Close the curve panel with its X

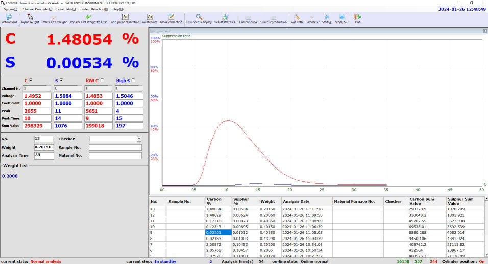[x=485, y=31]
